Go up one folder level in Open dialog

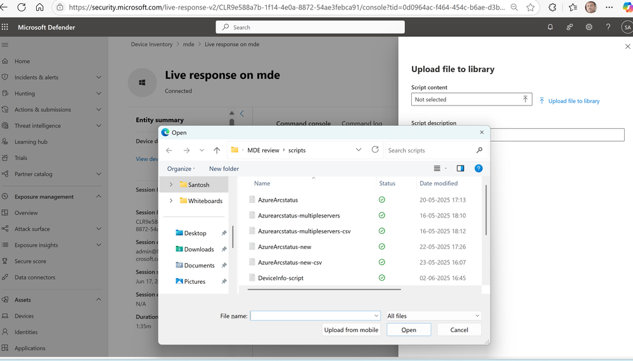click(217, 150)
